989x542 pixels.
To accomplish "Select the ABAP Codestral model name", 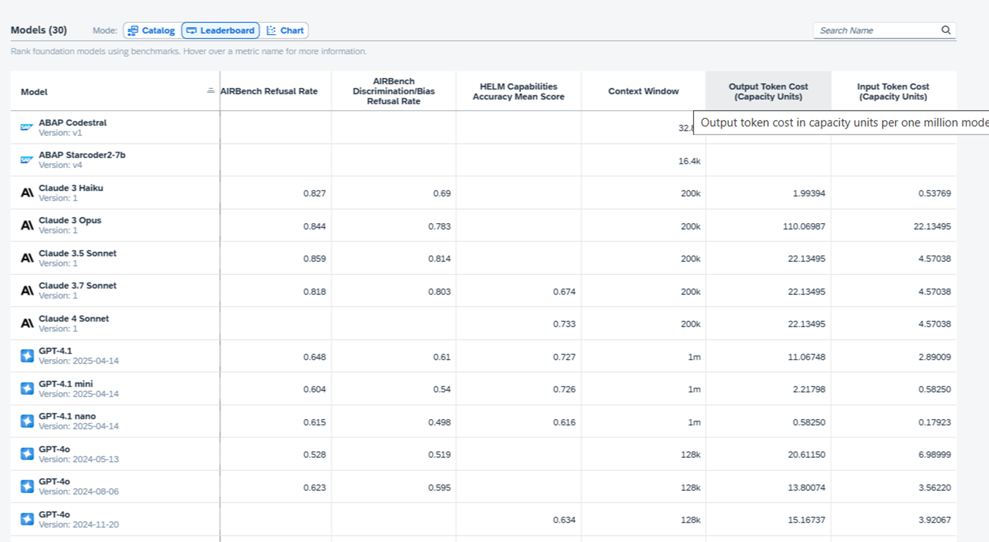I will (73, 122).
